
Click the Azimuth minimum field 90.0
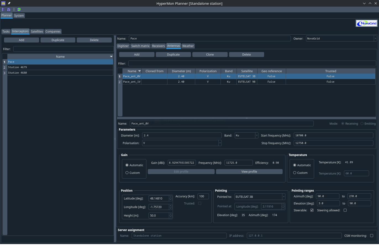(x=327, y=196)
